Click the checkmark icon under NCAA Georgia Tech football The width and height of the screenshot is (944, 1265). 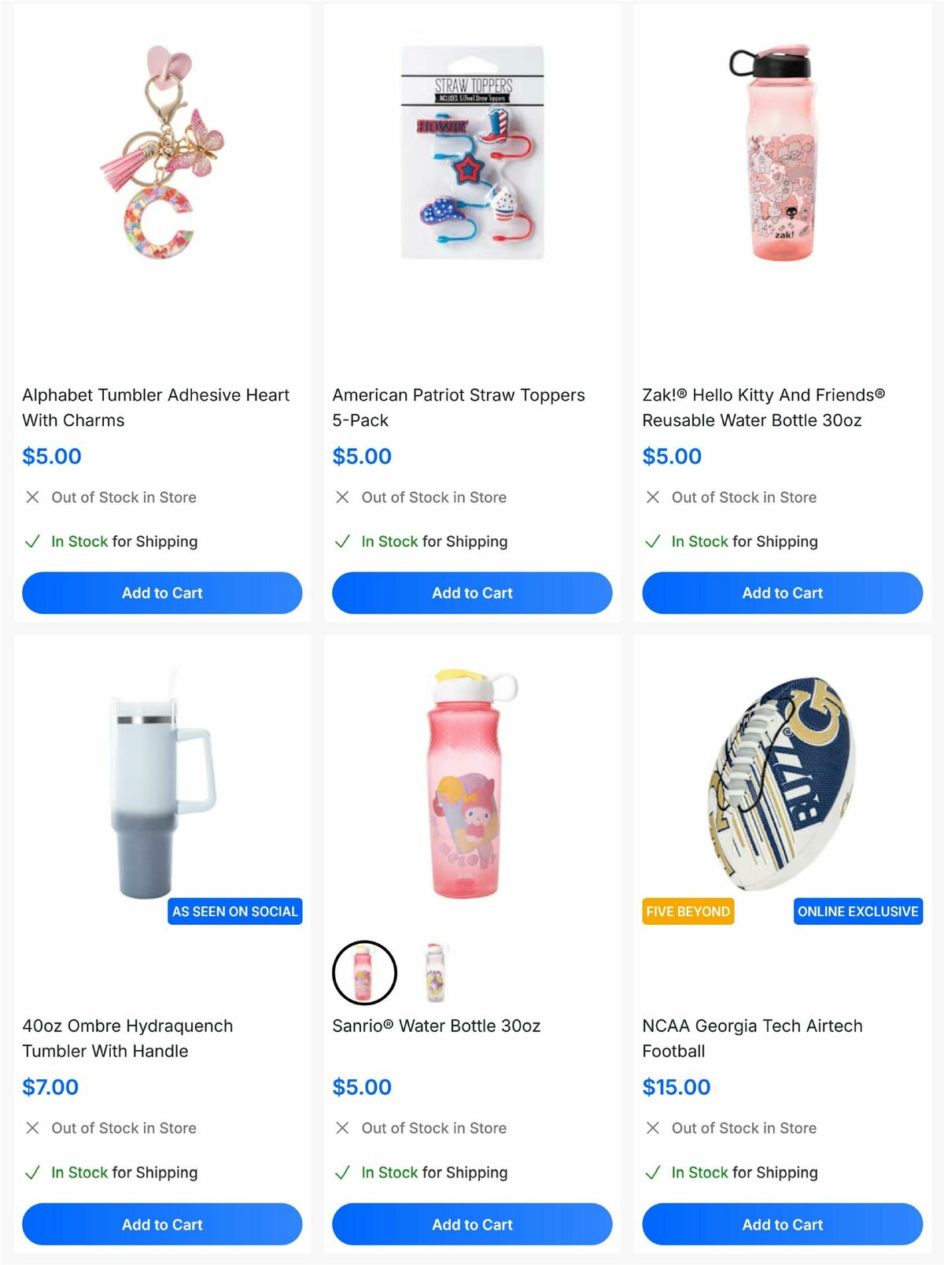point(652,1172)
